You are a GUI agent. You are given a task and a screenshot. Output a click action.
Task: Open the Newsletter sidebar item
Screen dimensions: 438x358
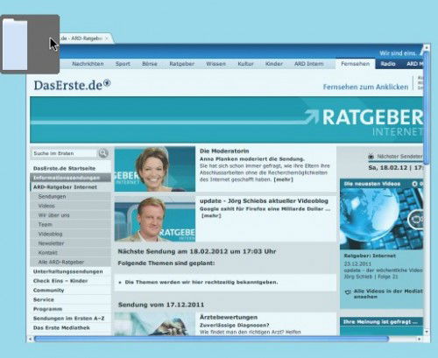51,243
